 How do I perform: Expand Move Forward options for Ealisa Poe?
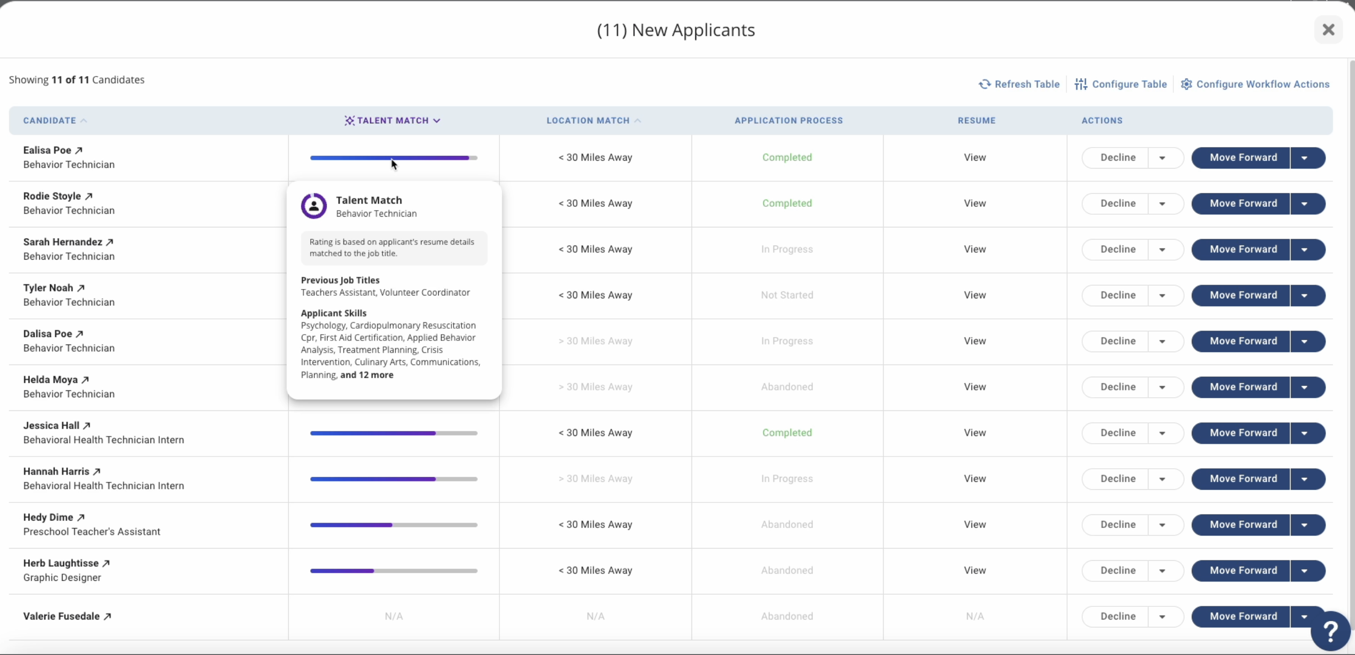pos(1305,158)
